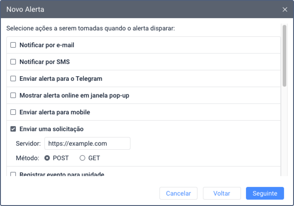The height and width of the screenshot is (206, 294).
Task: Choose the GET method radio button
Action: [x=82, y=158]
